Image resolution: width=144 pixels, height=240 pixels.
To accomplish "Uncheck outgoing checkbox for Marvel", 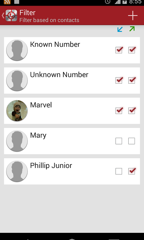I will coord(132,111).
